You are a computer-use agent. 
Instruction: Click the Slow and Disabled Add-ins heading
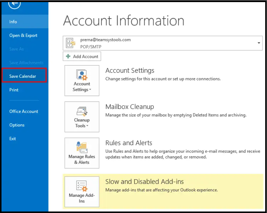click(x=144, y=182)
